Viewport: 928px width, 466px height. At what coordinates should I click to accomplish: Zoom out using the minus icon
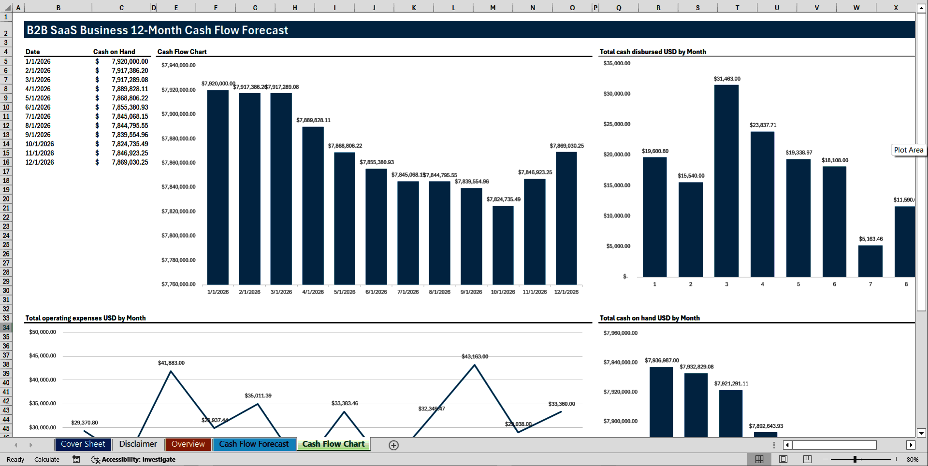click(825, 459)
